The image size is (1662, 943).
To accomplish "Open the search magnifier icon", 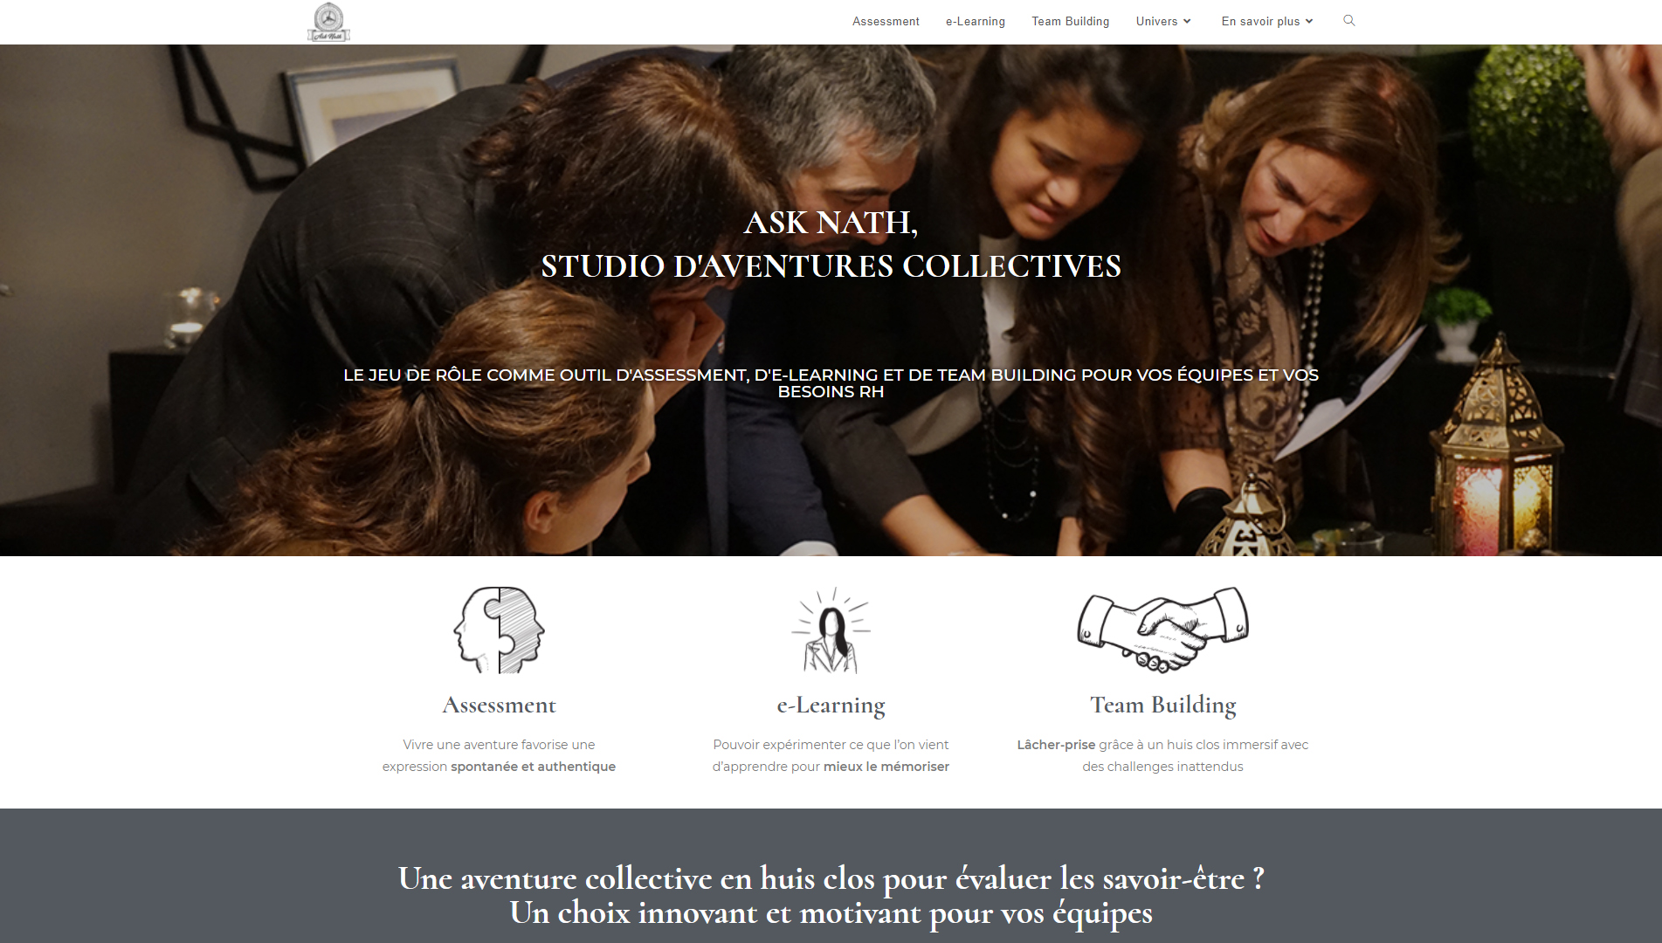I will point(1349,21).
